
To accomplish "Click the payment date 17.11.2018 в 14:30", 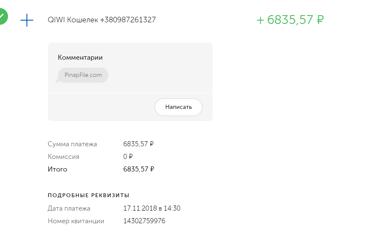I will [x=152, y=209].
